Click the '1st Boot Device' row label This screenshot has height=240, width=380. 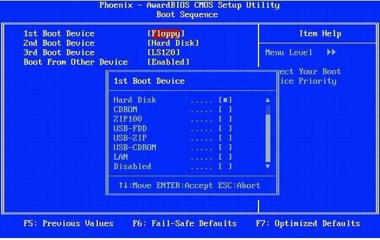click(x=59, y=33)
